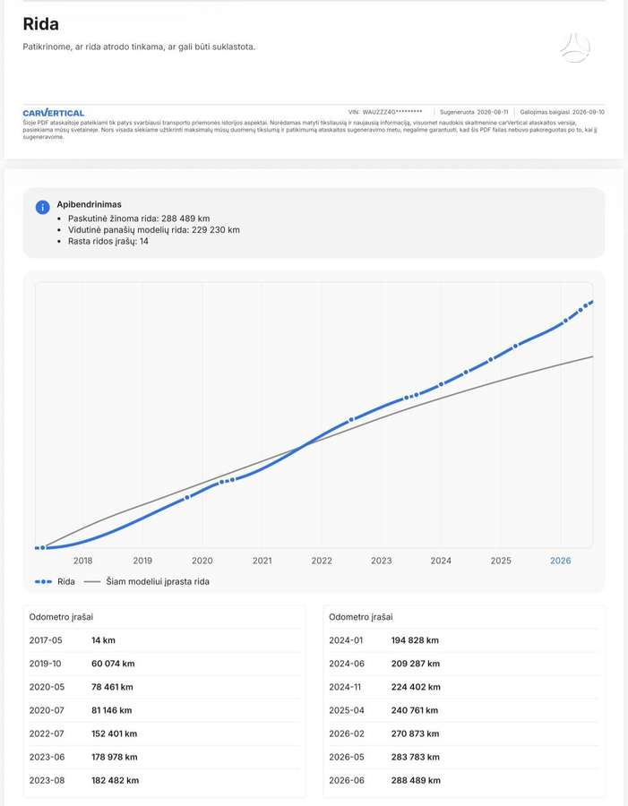Image resolution: width=628 pixels, height=806 pixels.
Task: Click the 2017-05 odometer entry with 14 km
Action: click(164, 640)
